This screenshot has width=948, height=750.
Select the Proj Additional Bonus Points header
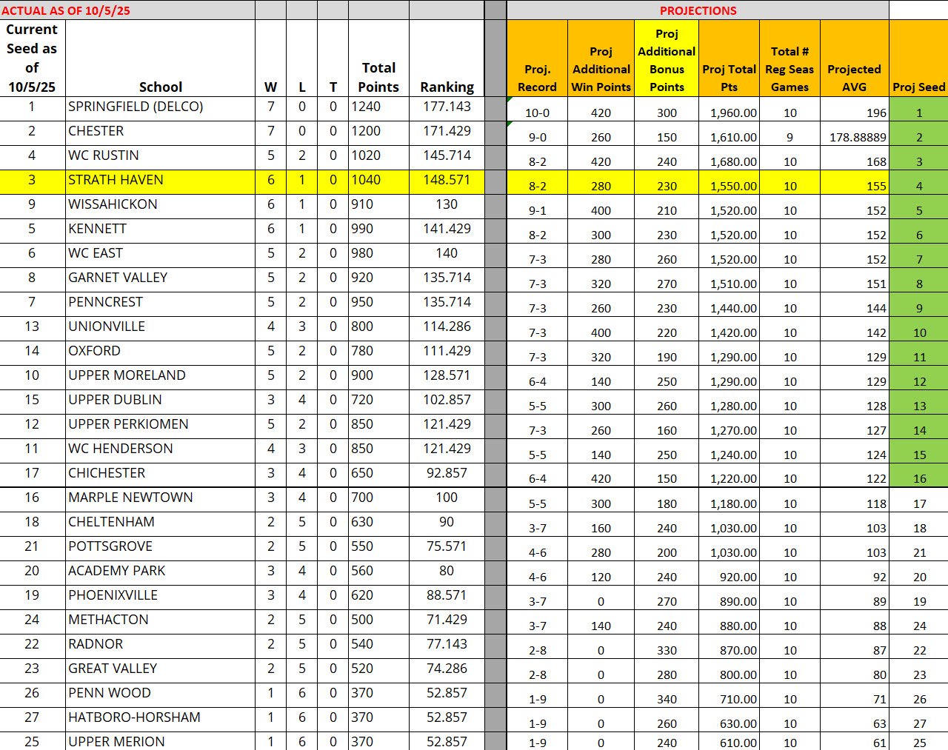coord(667,60)
